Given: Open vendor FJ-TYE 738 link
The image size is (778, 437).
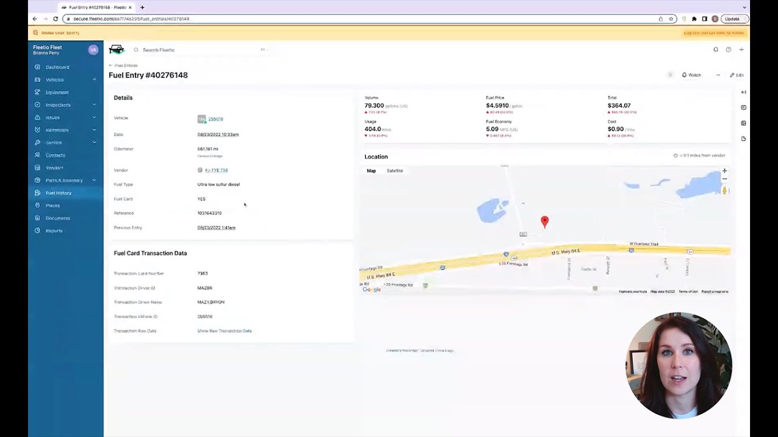Looking at the screenshot, I should click(x=216, y=170).
